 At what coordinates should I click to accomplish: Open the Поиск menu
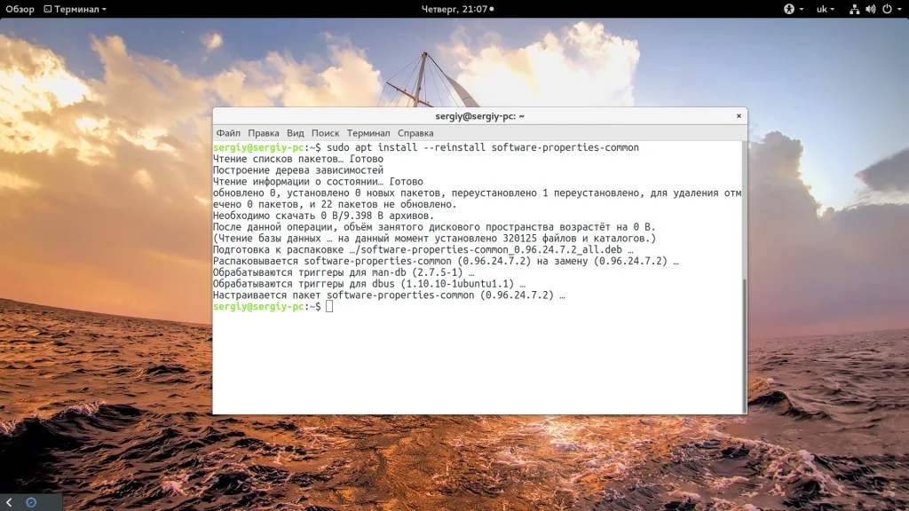(325, 133)
